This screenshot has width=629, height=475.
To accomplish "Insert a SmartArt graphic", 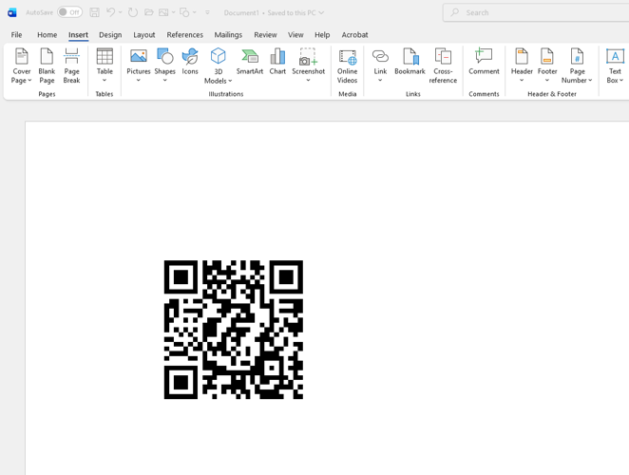I will (250, 62).
